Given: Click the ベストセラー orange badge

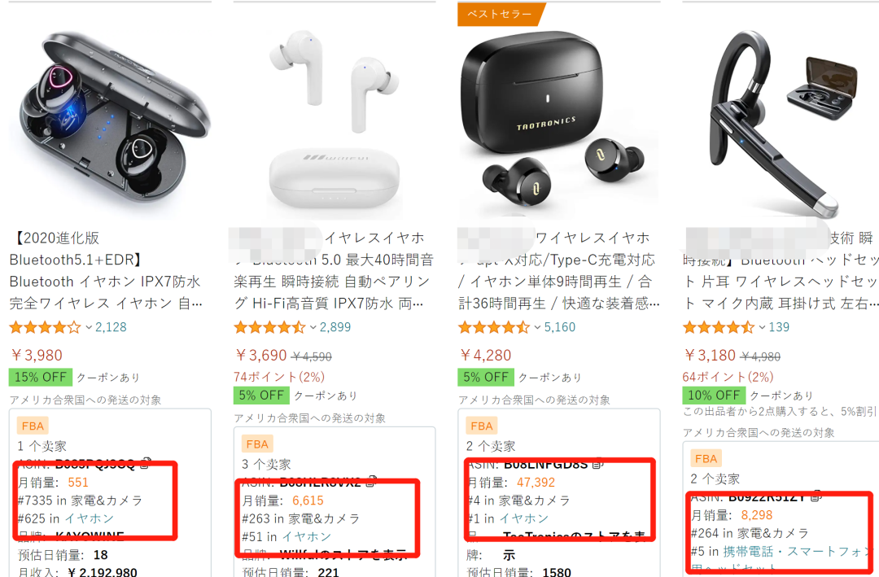Looking at the screenshot, I should tap(500, 14).
